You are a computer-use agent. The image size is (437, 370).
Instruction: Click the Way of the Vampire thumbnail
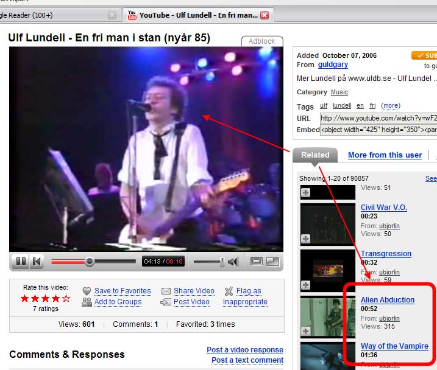click(x=328, y=356)
